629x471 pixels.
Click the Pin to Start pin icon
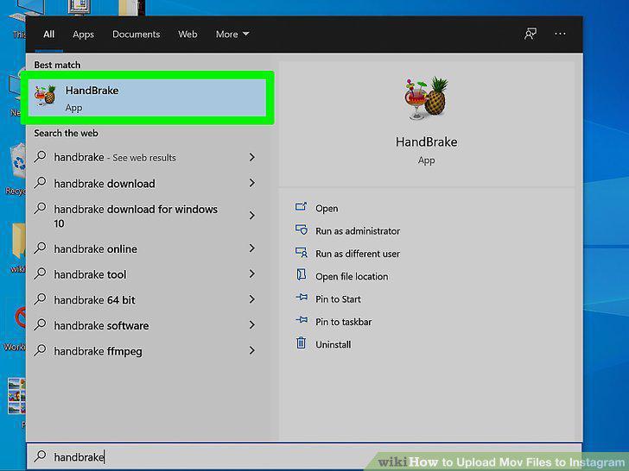tap(302, 297)
